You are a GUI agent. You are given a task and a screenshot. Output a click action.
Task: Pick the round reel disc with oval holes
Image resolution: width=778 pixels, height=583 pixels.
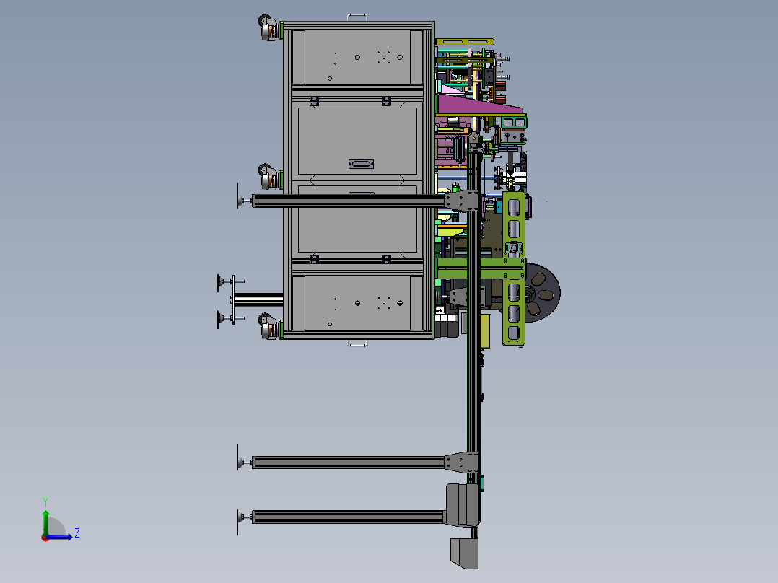[x=543, y=294]
